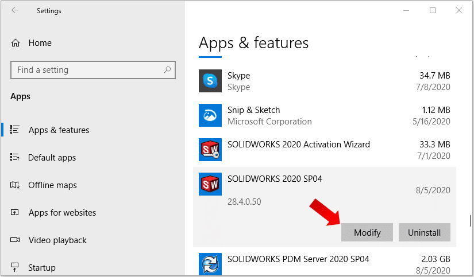Click the SOLIDWORKS Activation Wizard icon
Viewport: 474px width, 277px height.
210,150
